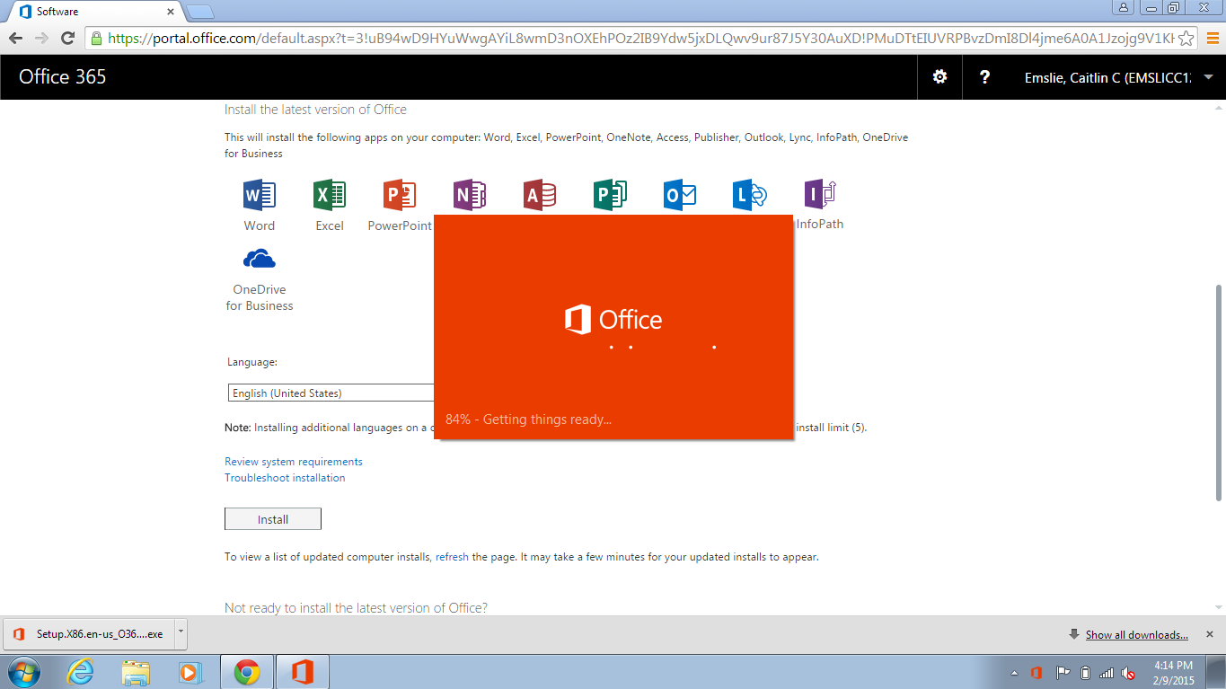Click the Install button

[x=273, y=519]
